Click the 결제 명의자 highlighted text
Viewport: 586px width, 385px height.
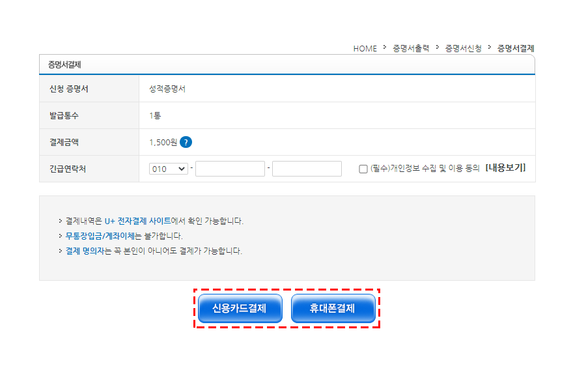(x=85, y=251)
